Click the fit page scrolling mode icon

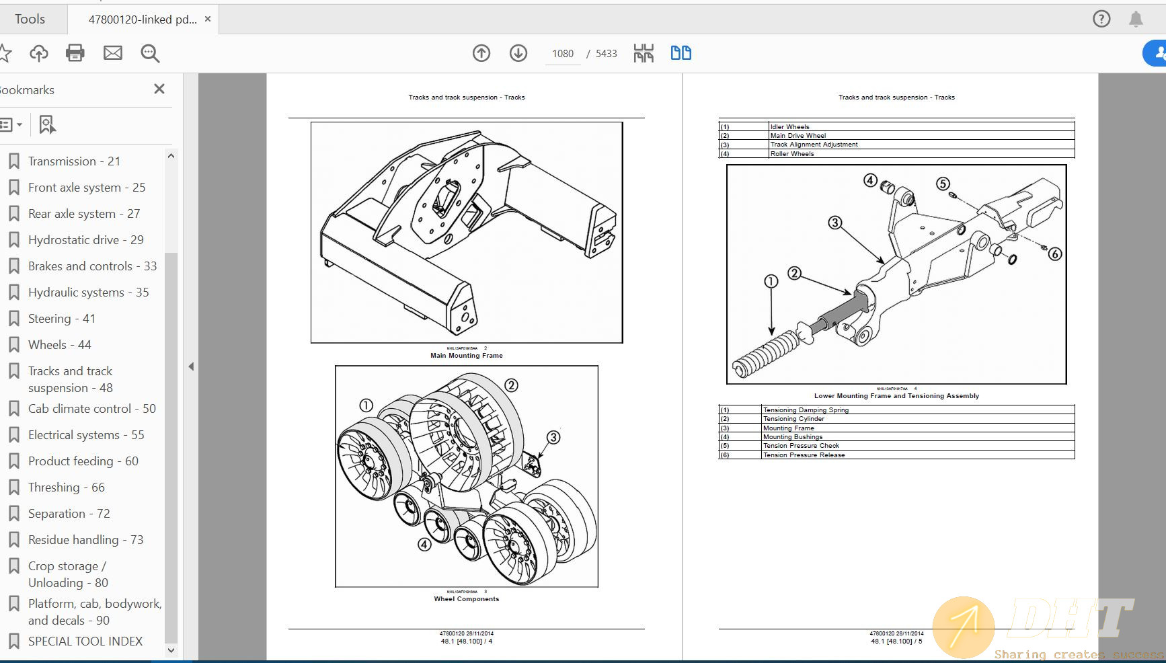pyautogui.click(x=644, y=53)
